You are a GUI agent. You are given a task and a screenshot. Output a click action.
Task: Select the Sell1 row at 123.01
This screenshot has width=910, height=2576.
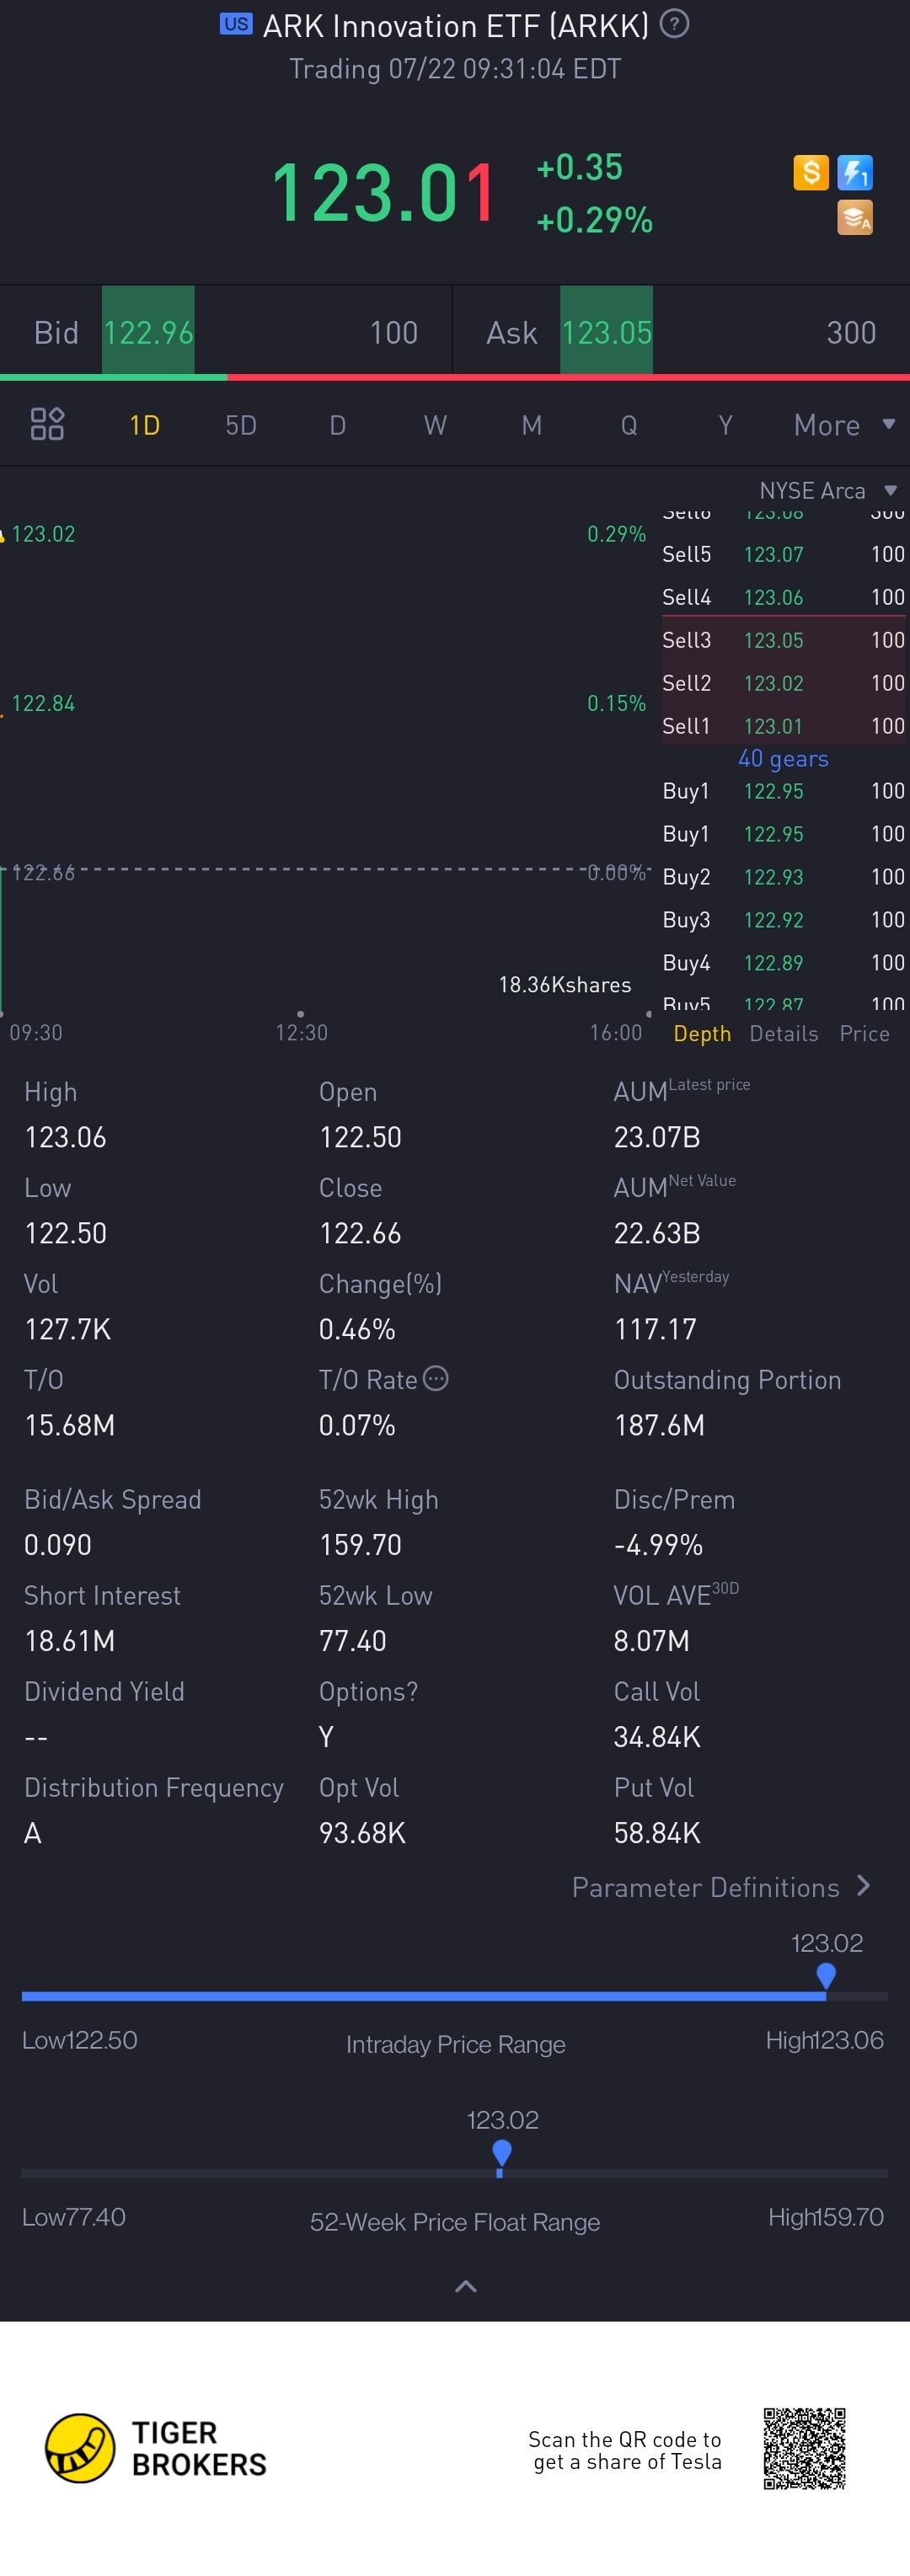pos(783,726)
